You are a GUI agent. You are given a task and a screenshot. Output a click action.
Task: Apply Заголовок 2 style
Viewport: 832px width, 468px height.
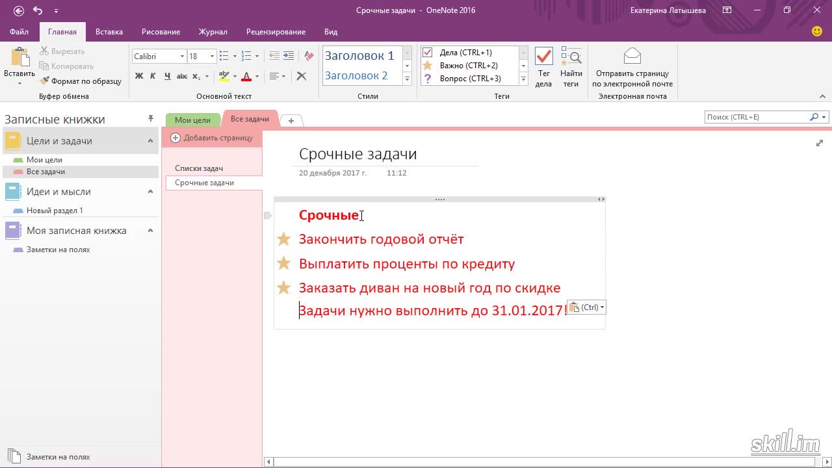pyautogui.click(x=356, y=75)
